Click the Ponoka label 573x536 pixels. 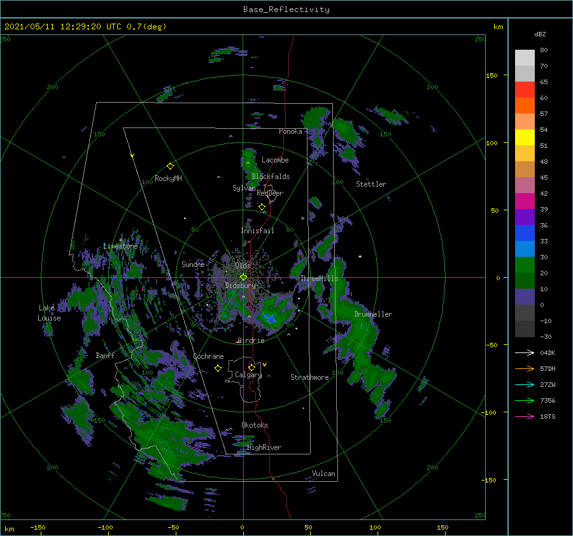pyautogui.click(x=290, y=131)
